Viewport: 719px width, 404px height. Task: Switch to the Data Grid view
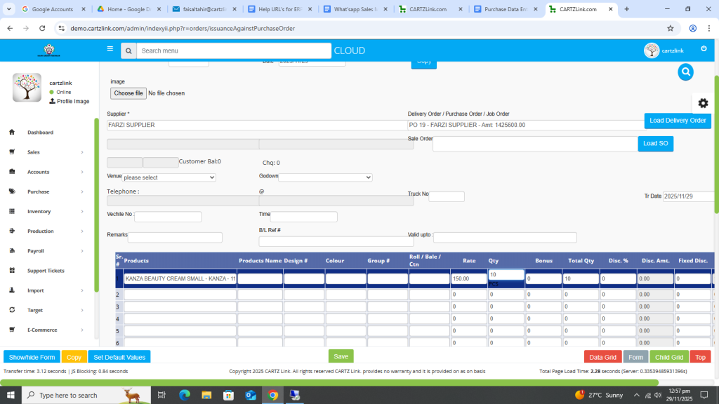click(602, 357)
